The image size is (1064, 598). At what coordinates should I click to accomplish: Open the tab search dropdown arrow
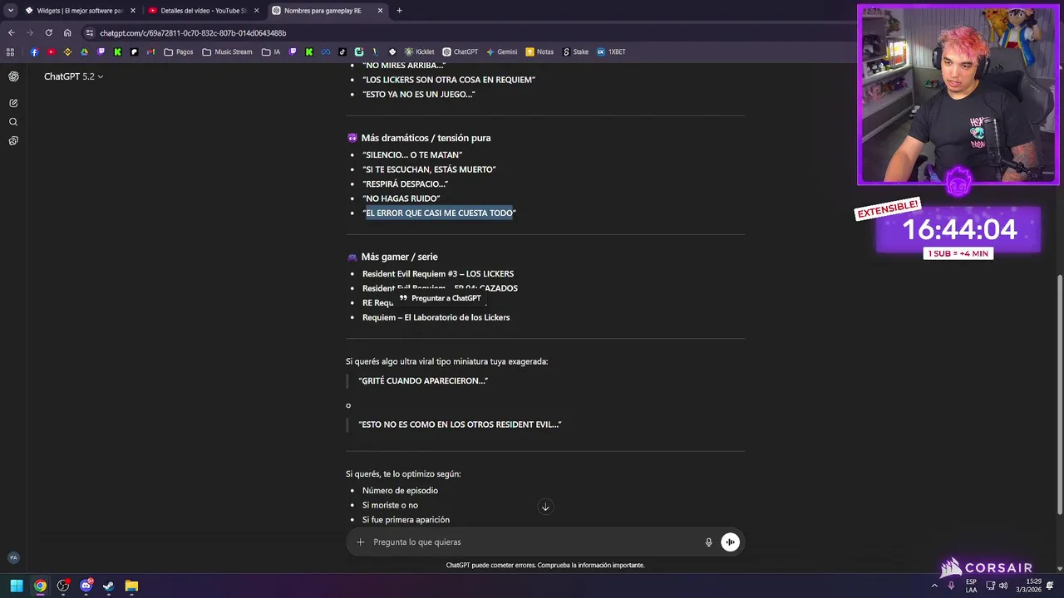pyautogui.click(x=11, y=11)
